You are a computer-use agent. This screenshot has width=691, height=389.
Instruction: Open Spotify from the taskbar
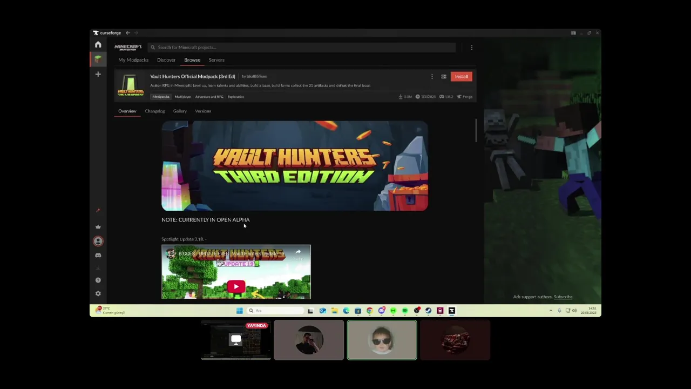click(x=405, y=311)
